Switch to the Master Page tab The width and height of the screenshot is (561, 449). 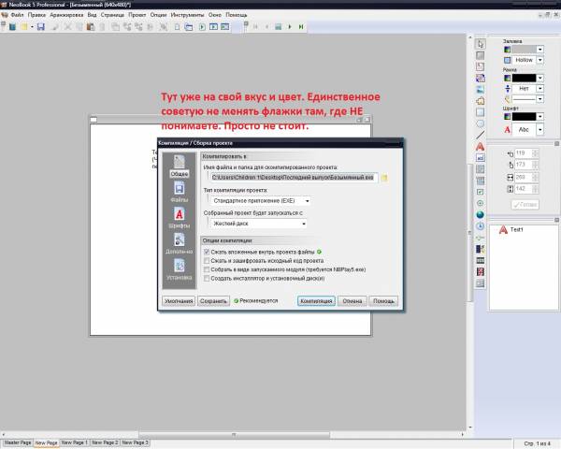point(17,442)
